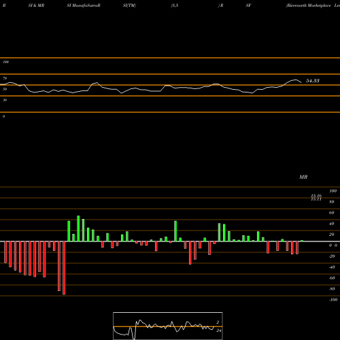This screenshot has width=340, height=340.
Task: Click the MR axis label 40
Action: point(331,224)
